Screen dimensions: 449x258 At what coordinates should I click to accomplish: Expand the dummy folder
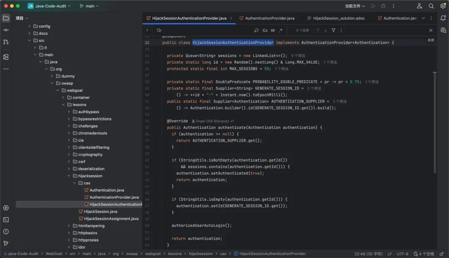coord(52,76)
